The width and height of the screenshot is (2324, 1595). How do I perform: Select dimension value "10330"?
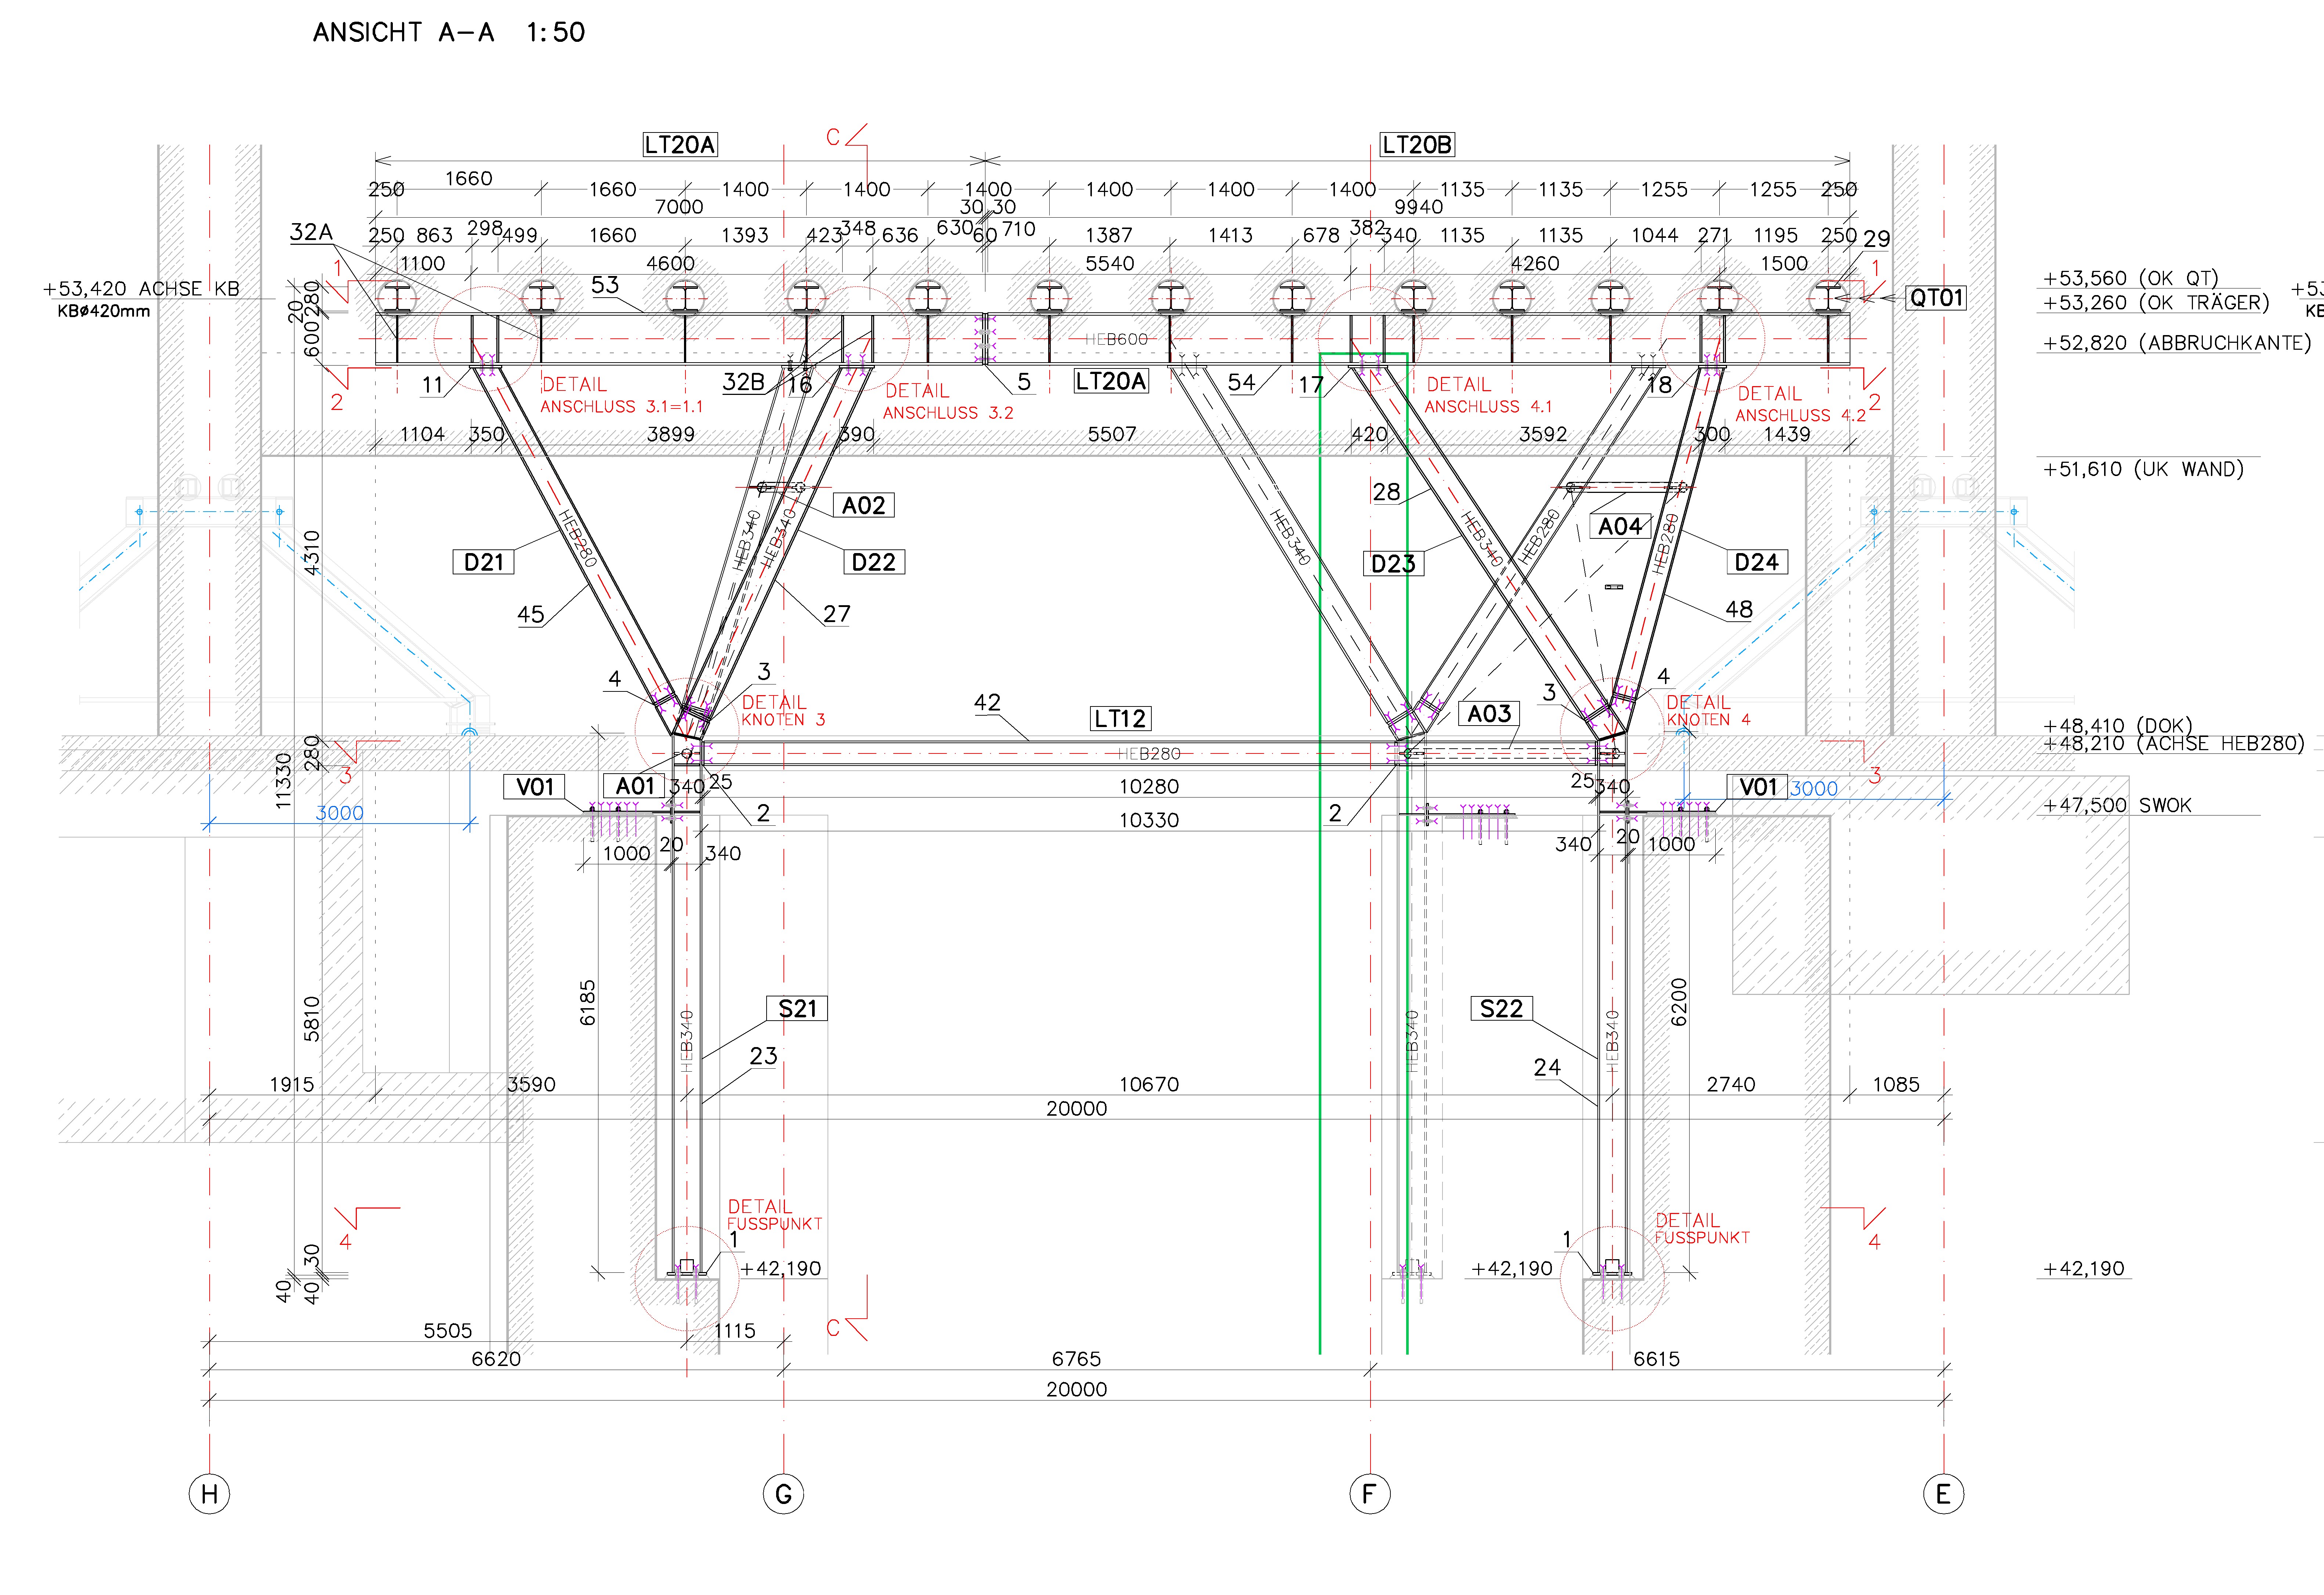tap(1149, 821)
